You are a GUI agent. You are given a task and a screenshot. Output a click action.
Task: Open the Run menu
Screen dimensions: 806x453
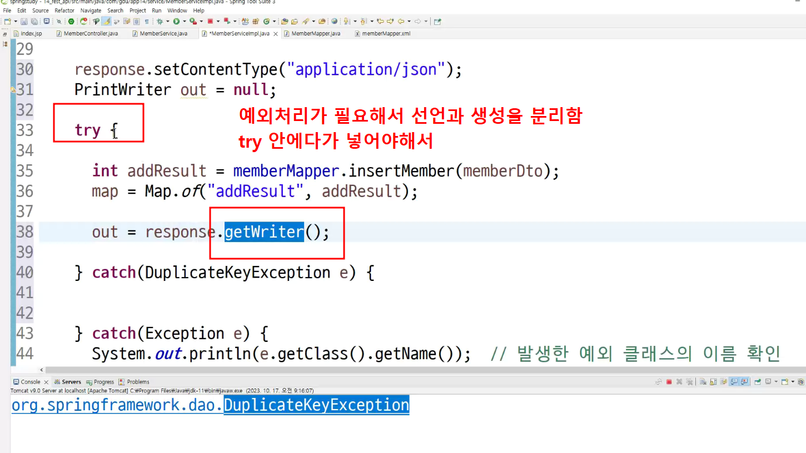pos(157,11)
